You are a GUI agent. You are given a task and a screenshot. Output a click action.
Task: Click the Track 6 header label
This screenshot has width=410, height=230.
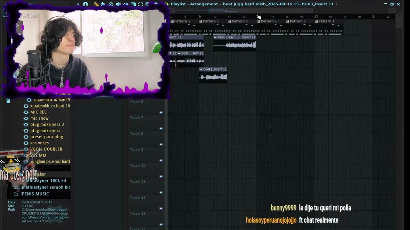[136, 102]
